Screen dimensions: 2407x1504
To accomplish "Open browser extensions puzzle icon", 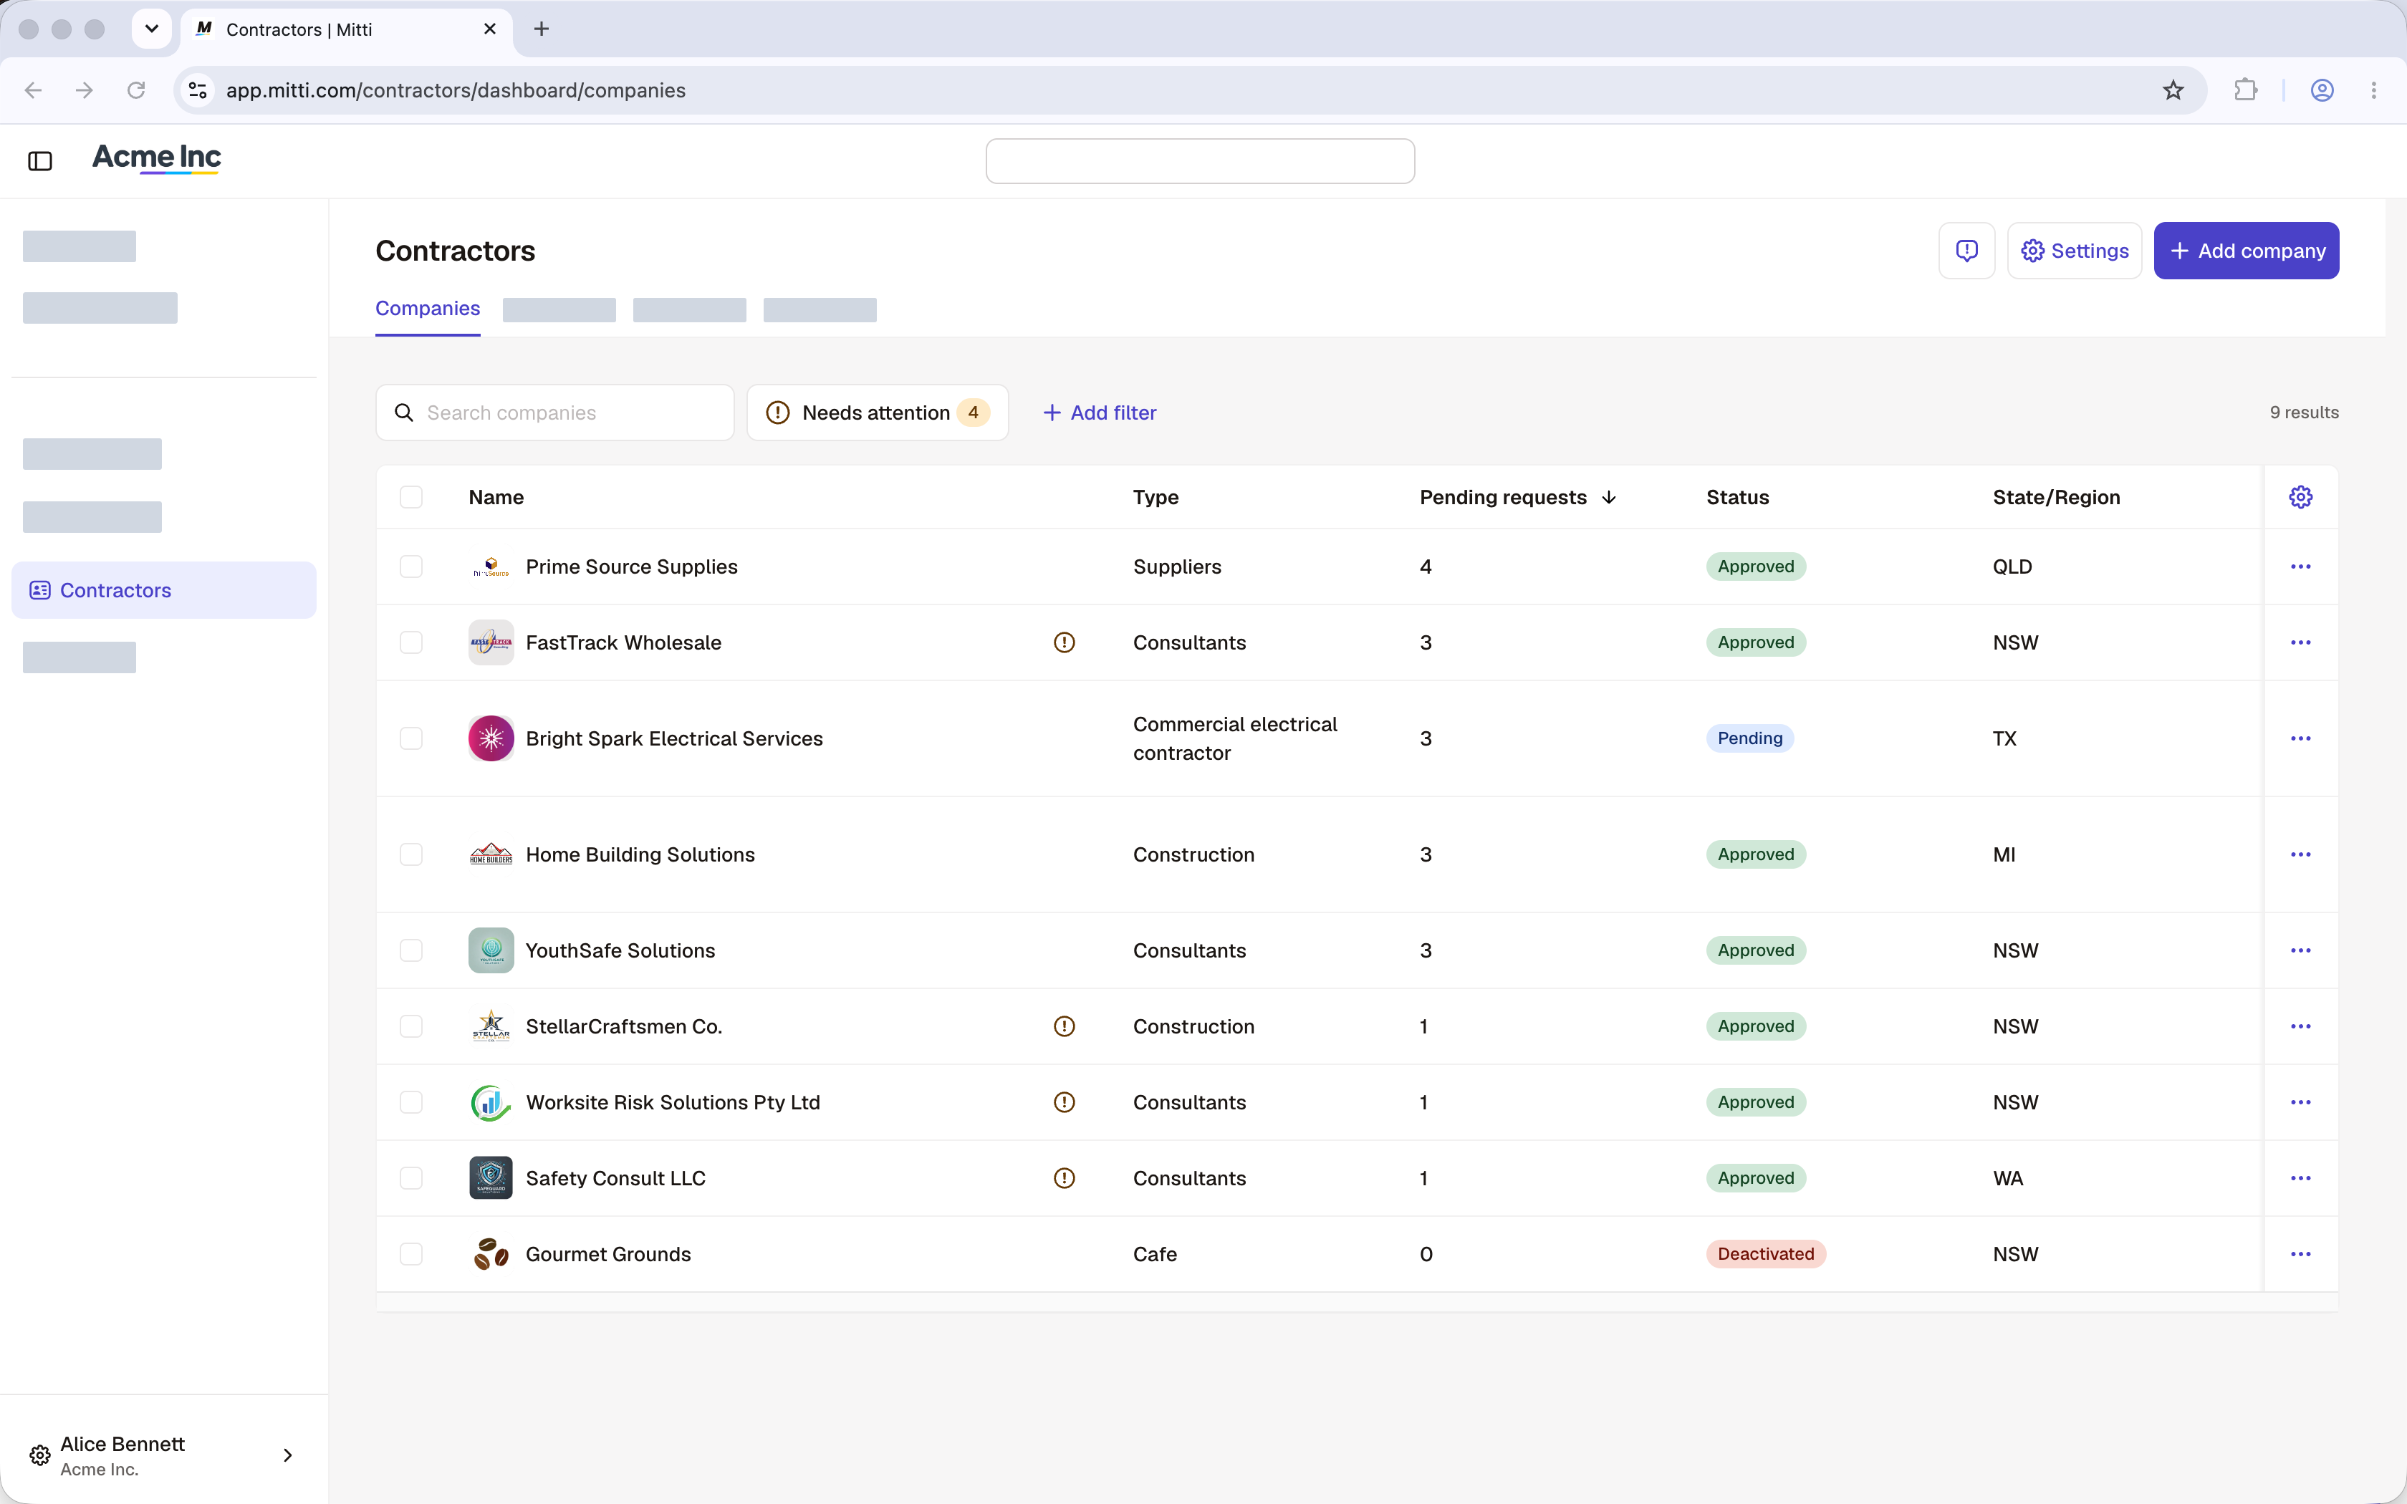I will click(x=2245, y=90).
